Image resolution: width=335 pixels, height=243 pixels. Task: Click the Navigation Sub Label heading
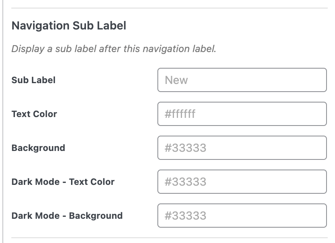[69, 26]
